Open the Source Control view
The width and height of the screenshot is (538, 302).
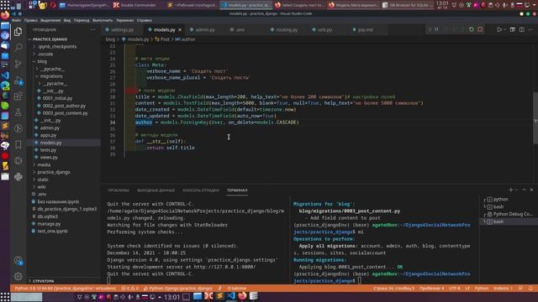pos(18,64)
